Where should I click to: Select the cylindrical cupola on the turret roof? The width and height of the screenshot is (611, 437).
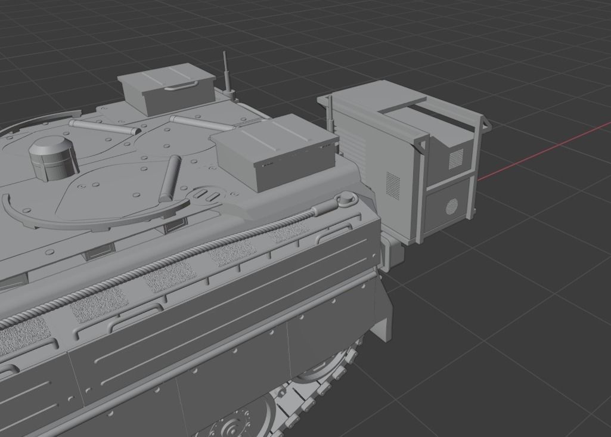pyautogui.click(x=54, y=159)
